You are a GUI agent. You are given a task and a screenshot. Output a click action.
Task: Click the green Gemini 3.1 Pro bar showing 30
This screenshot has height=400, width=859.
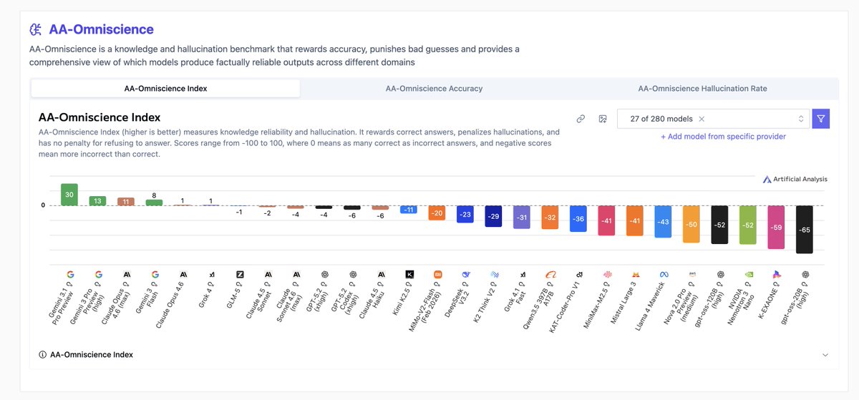pos(69,195)
